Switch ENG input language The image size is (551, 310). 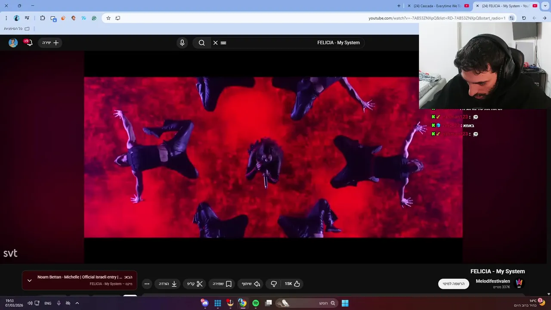(x=48, y=303)
